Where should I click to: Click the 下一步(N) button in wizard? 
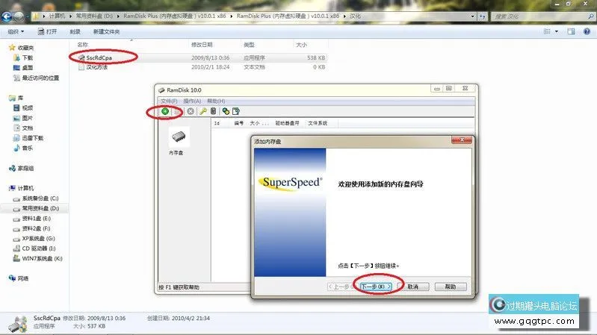point(376,287)
